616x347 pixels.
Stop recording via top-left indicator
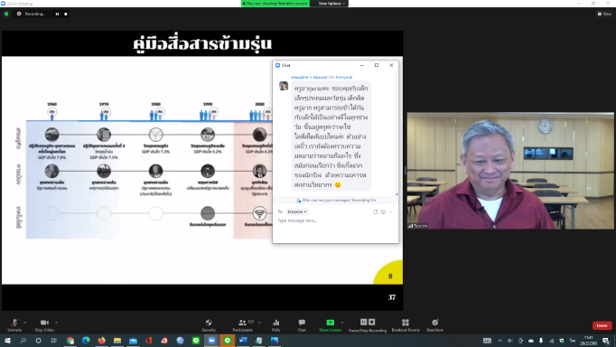[66, 14]
